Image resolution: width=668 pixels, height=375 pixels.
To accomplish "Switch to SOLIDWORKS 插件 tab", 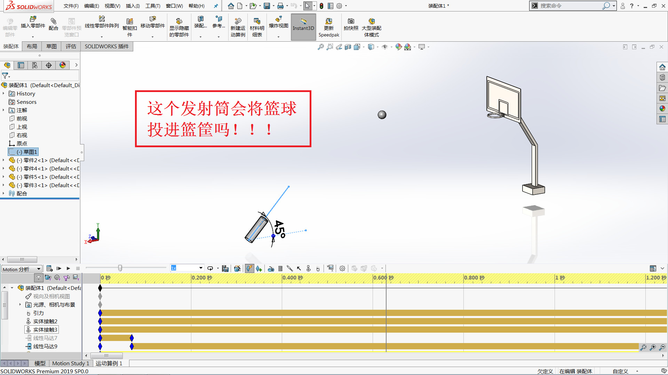I will coord(107,47).
